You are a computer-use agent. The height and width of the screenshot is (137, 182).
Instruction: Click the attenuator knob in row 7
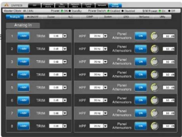tap(155, 113)
